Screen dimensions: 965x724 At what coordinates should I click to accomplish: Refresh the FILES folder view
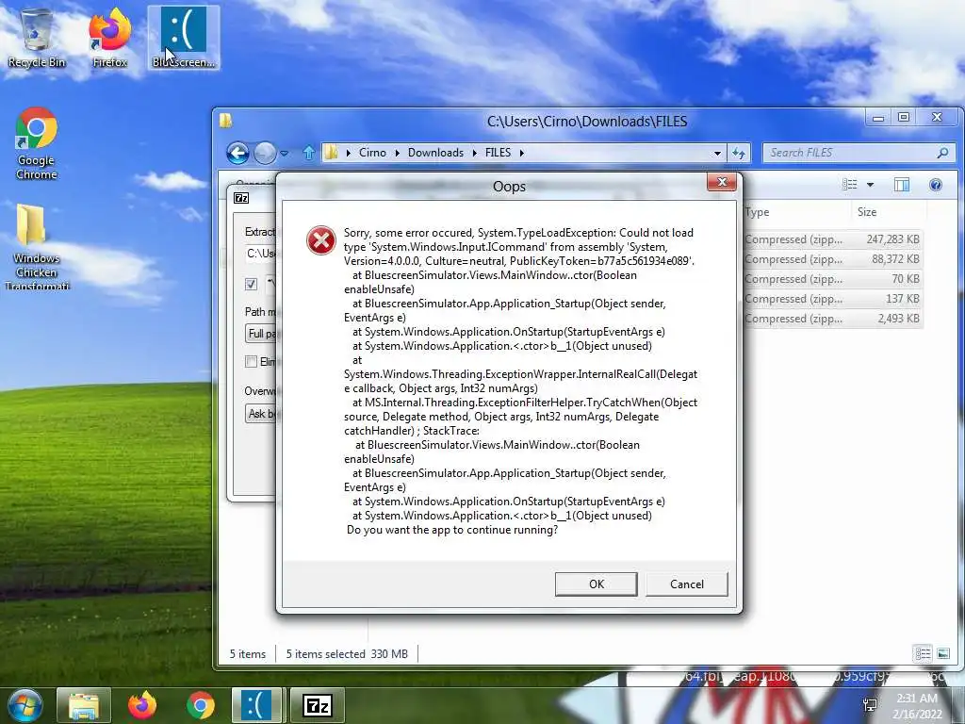point(739,153)
